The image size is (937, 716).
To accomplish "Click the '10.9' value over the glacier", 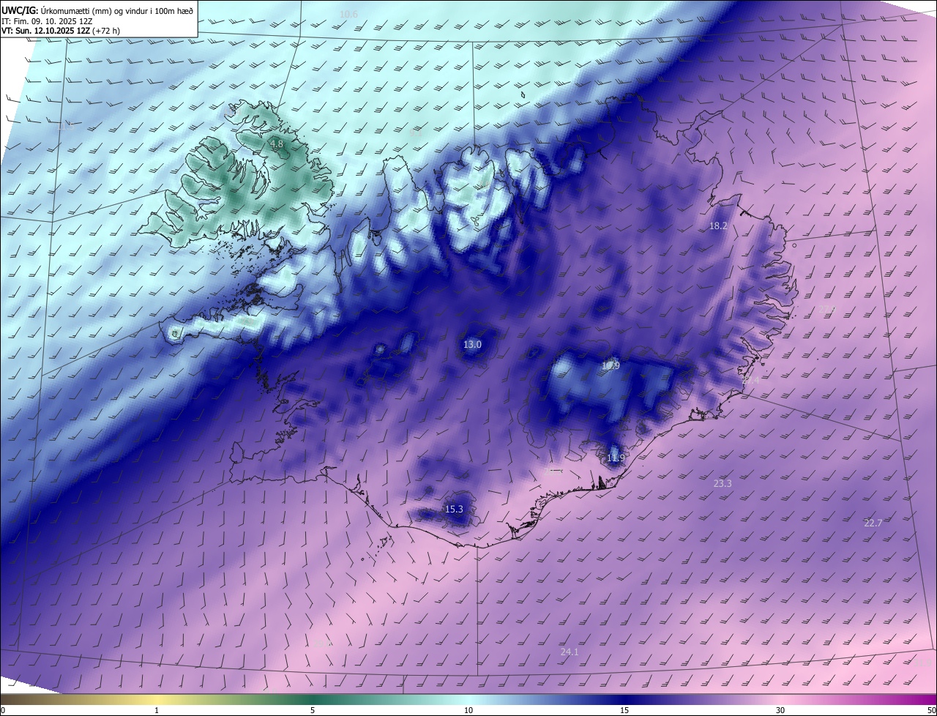I will coord(611,365).
